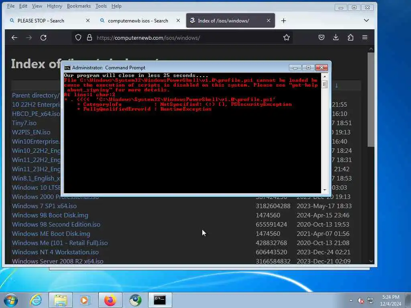
Task: Expand the list all tabs chevron
Action: [366, 20]
